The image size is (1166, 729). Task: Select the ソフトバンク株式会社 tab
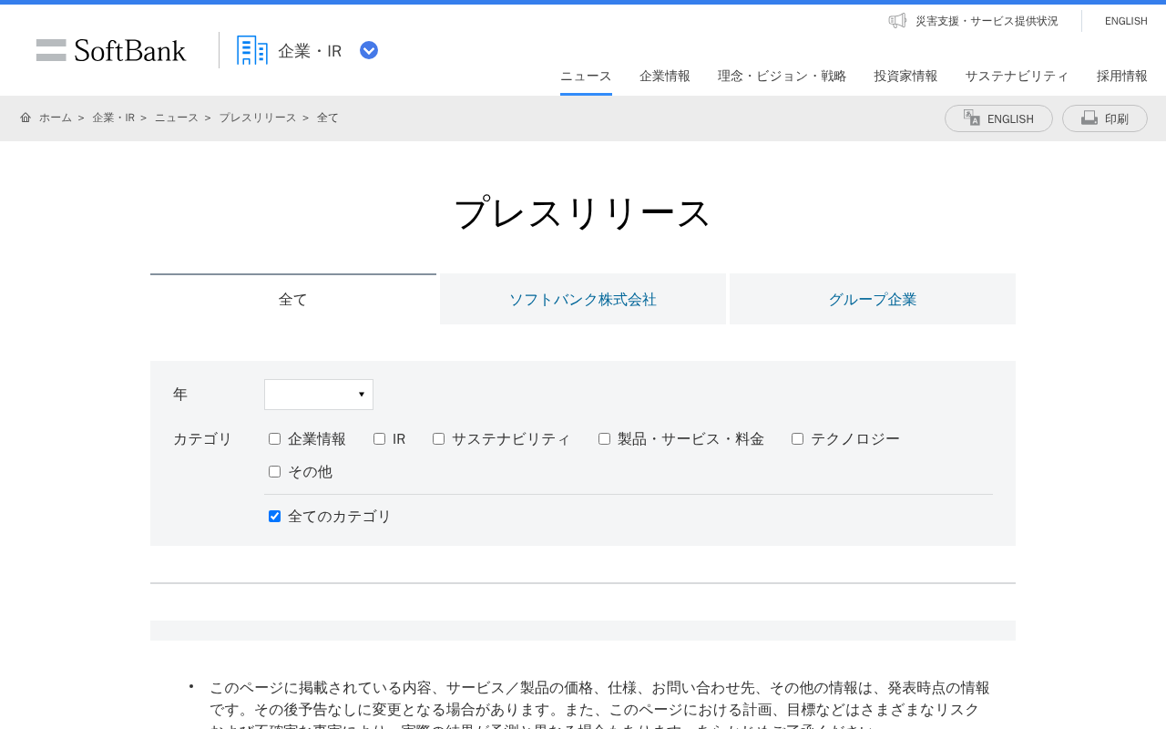(x=583, y=299)
